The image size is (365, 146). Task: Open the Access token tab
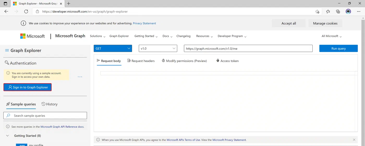click(x=227, y=61)
